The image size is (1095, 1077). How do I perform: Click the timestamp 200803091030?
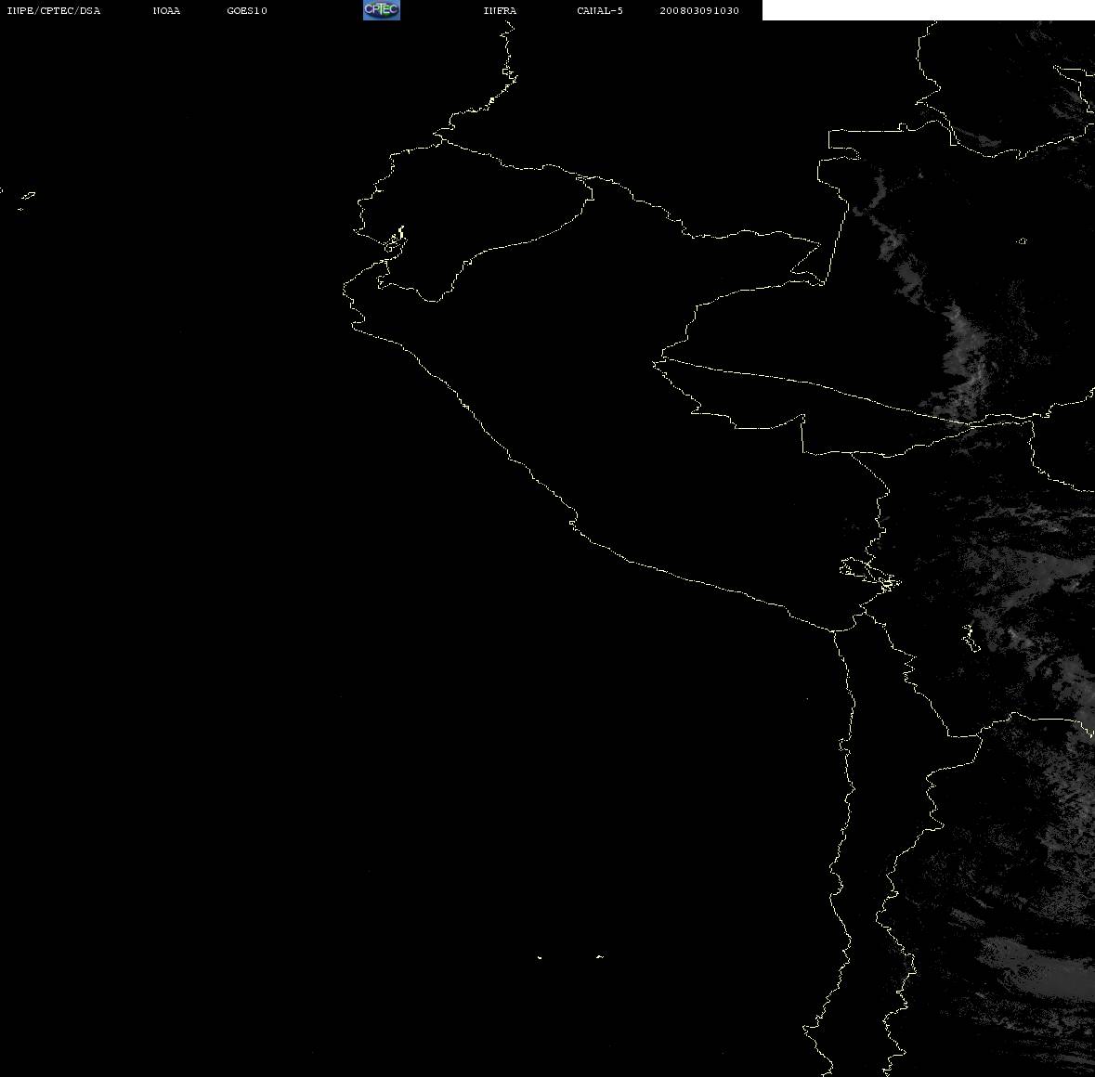coord(699,10)
